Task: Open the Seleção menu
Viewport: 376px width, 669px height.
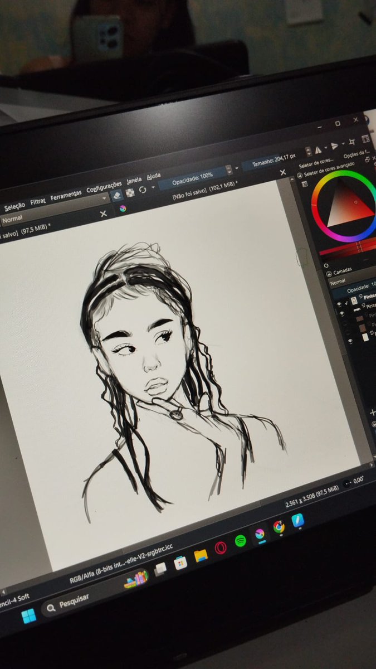Action: click(x=14, y=206)
